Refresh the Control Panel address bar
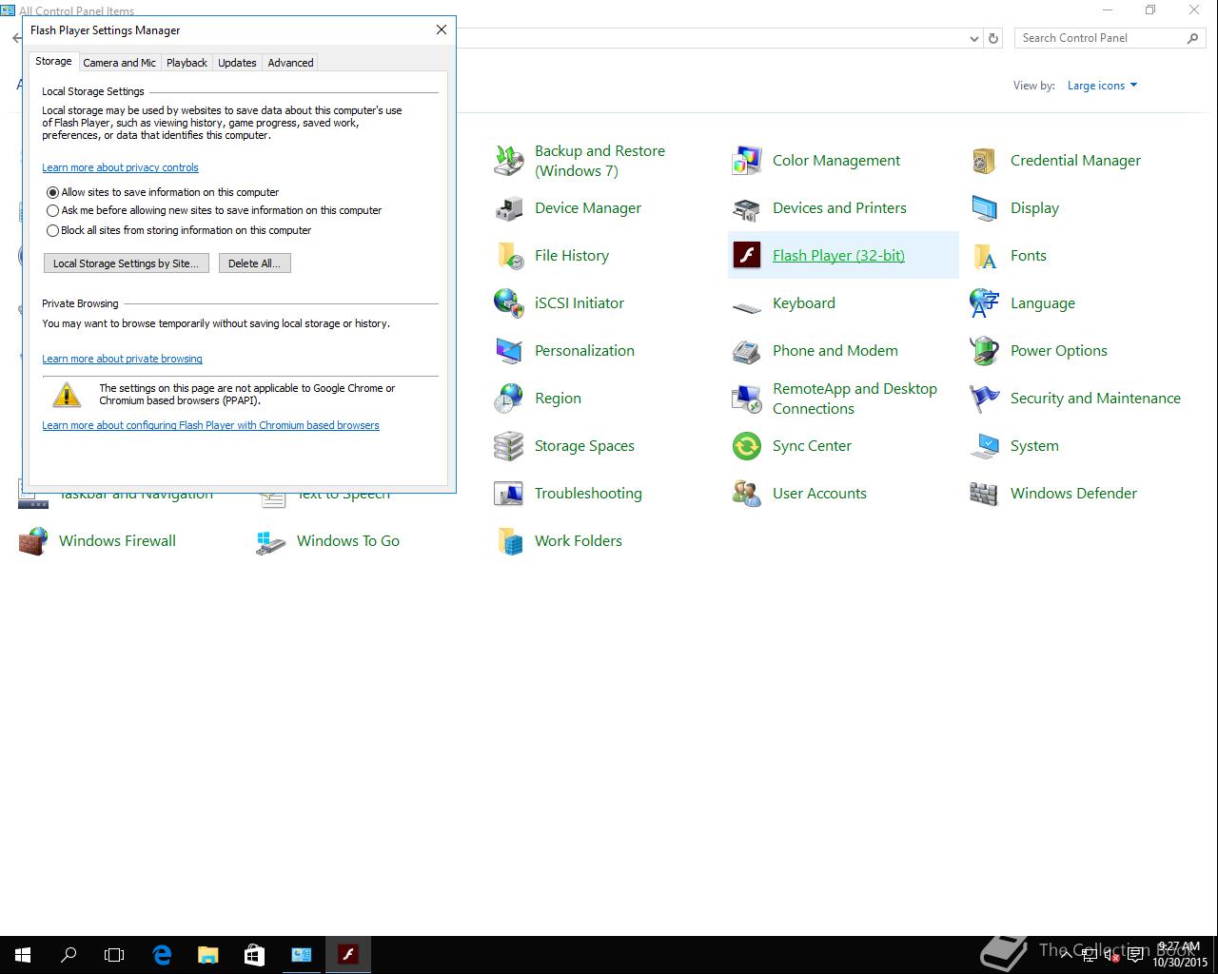 [993, 39]
